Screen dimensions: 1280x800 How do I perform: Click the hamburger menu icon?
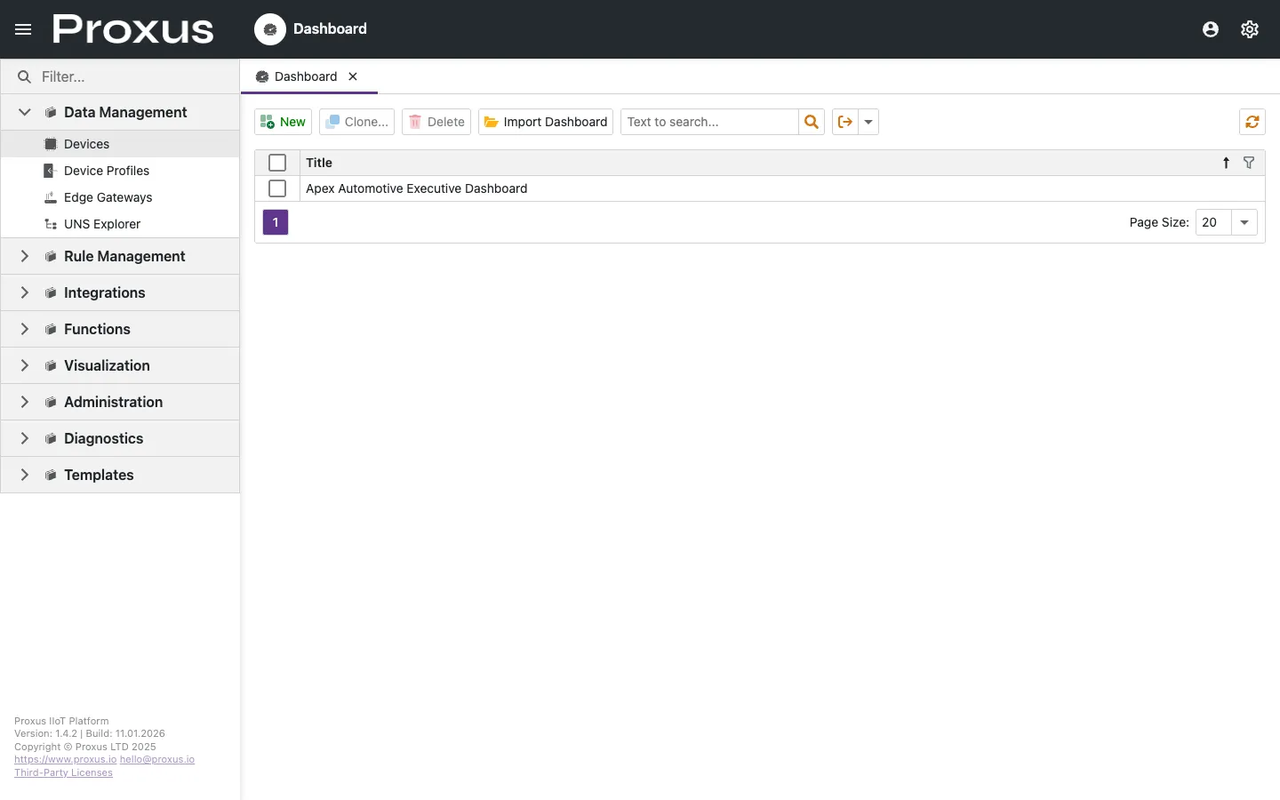[x=22, y=28]
